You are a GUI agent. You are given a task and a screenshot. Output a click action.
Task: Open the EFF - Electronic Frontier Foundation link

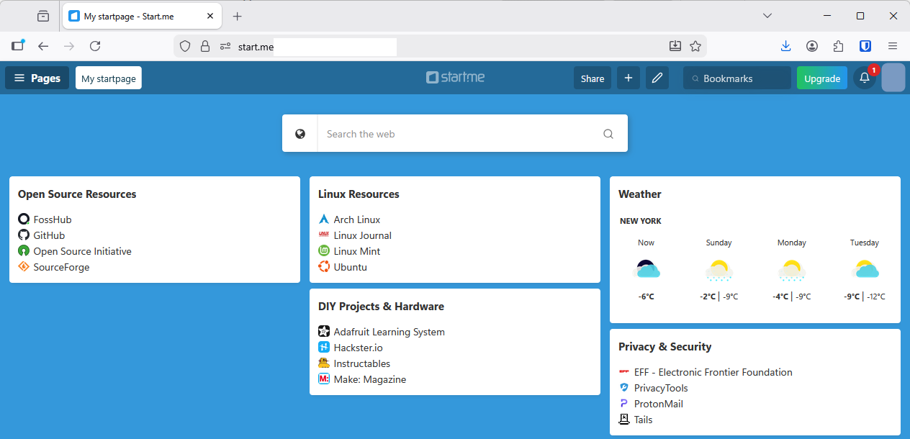[x=713, y=372]
